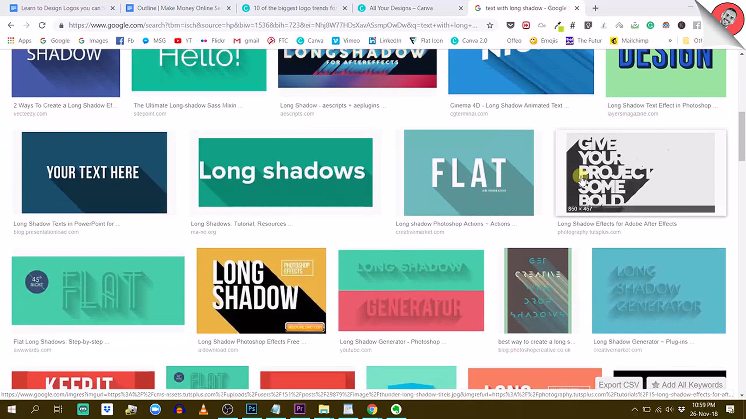Open the yellow LONG SHADOW Photoshop Effects image

tap(261, 291)
